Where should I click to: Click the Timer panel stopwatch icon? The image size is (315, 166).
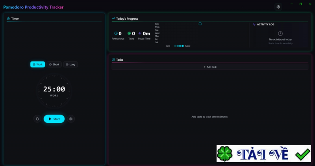[x=8, y=18]
